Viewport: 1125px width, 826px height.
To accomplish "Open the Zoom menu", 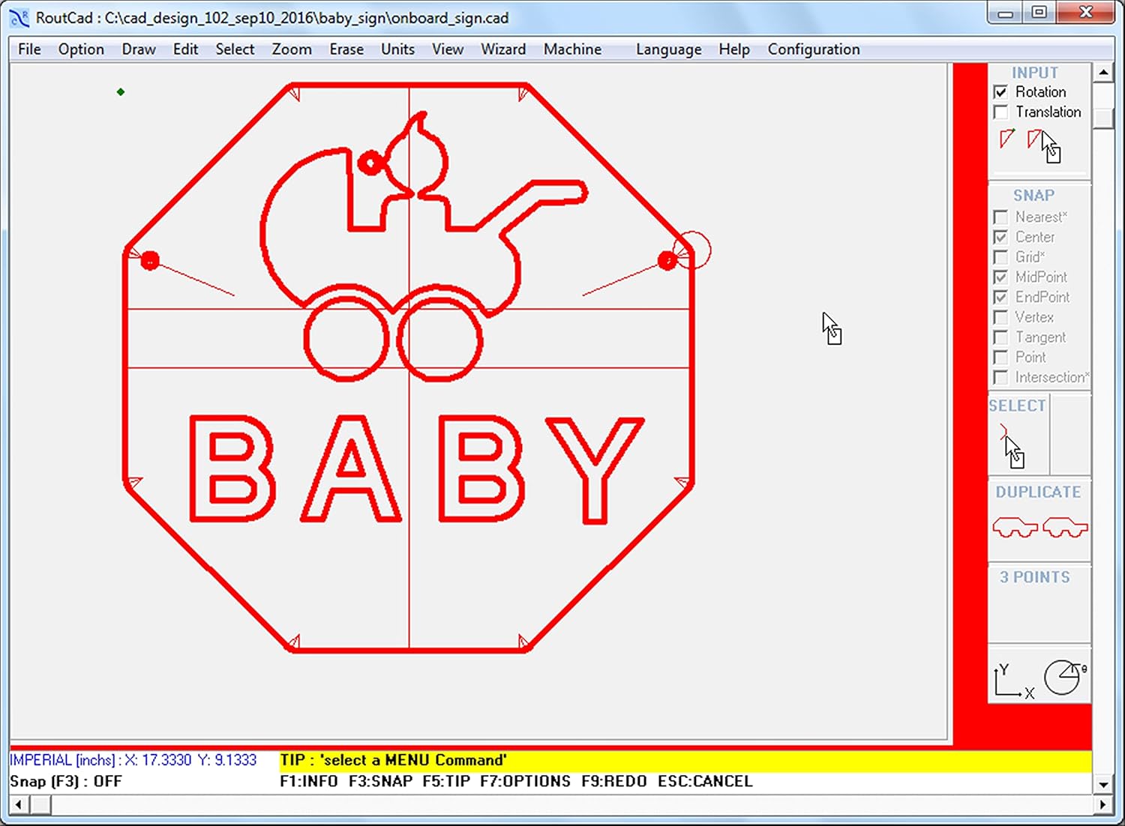I will (x=292, y=49).
